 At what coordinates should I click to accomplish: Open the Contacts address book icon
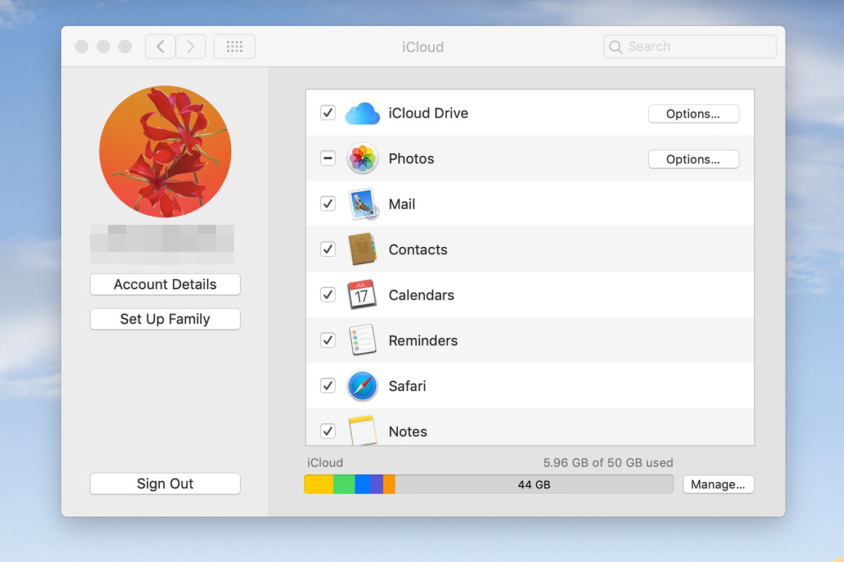[362, 249]
